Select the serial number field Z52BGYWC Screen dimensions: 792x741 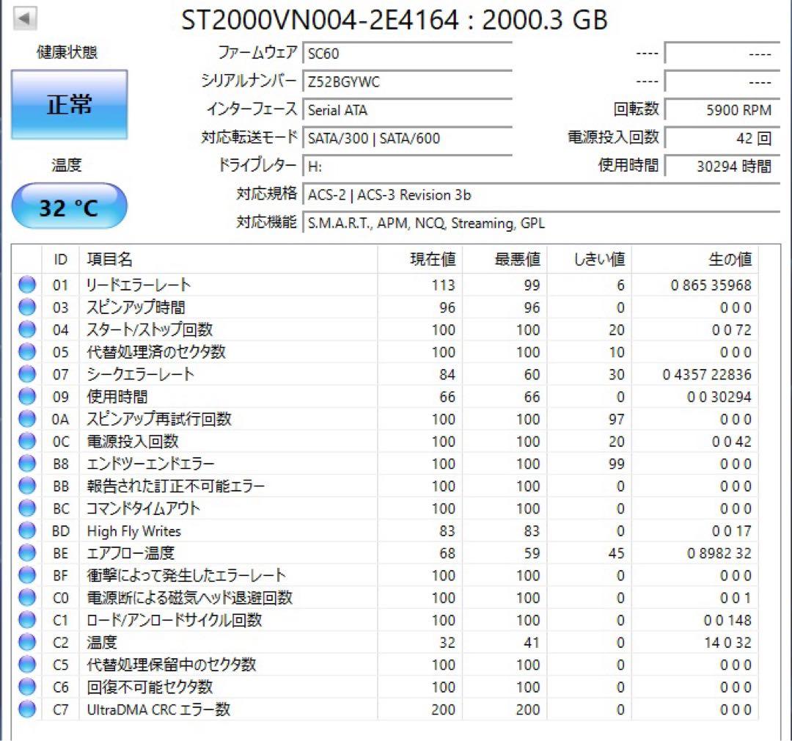(407, 81)
